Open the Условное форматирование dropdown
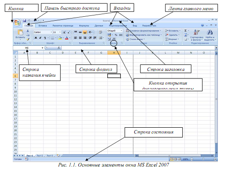 tap(143, 31)
